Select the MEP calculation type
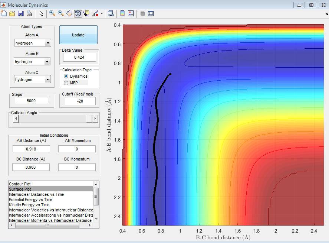 (x=66, y=82)
